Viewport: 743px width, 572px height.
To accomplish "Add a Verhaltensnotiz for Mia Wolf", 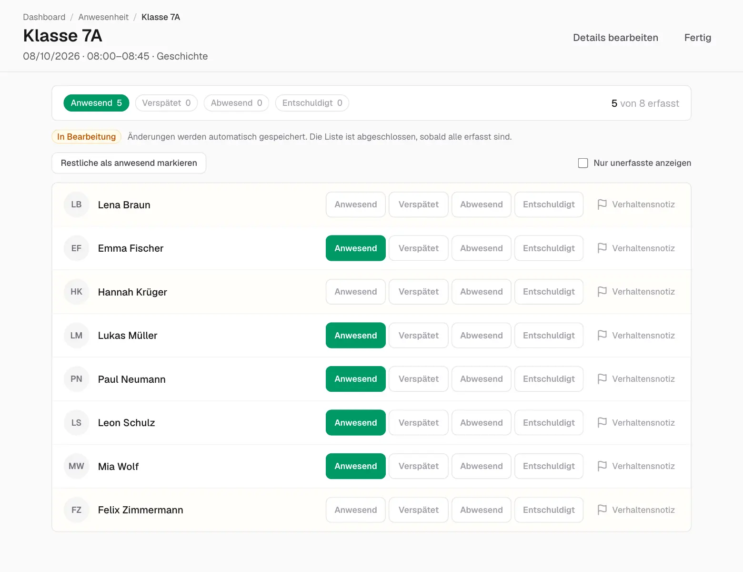I will tap(636, 466).
